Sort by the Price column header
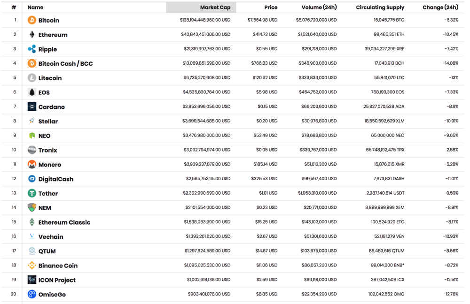Viewport: 470px width, 304px height. 271,8
